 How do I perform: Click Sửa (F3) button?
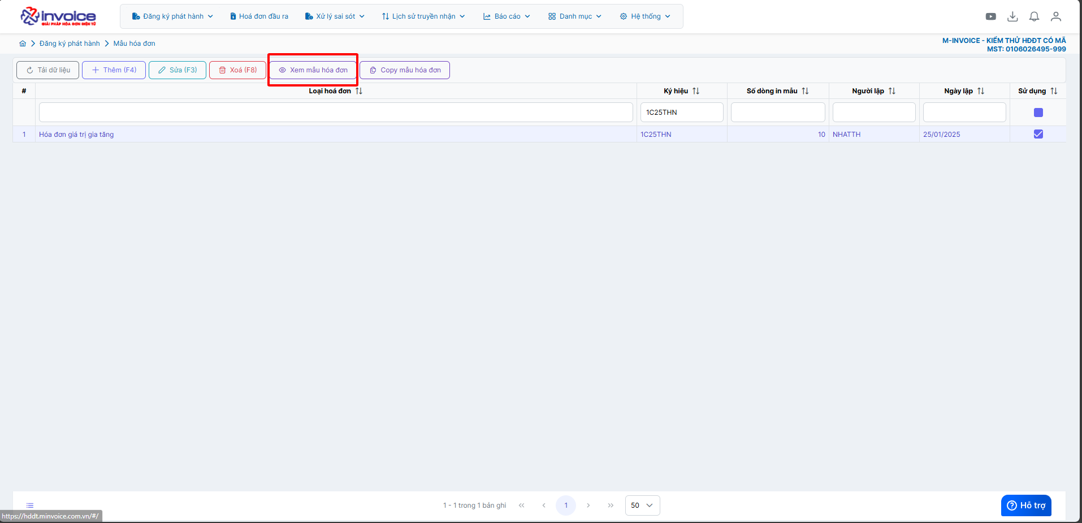coord(178,70)
